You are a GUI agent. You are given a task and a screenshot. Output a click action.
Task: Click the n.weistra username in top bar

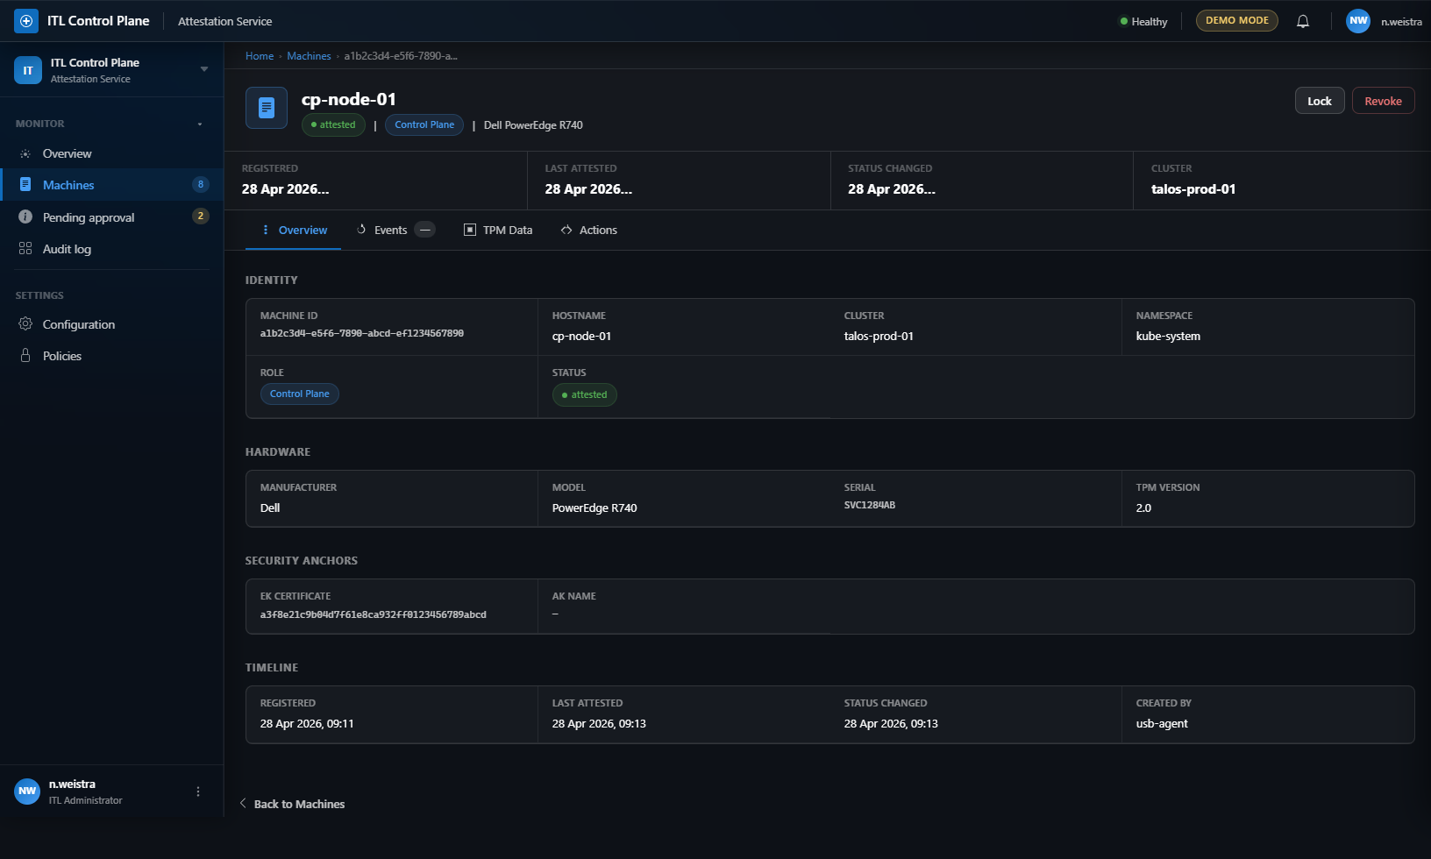1401,22
